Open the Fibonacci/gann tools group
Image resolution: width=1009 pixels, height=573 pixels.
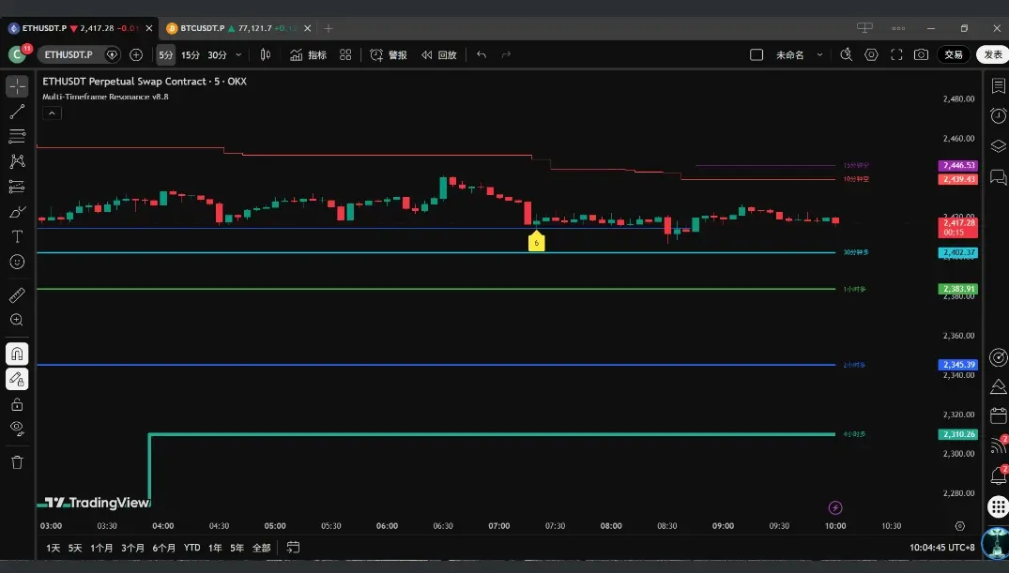click(18, 136)
